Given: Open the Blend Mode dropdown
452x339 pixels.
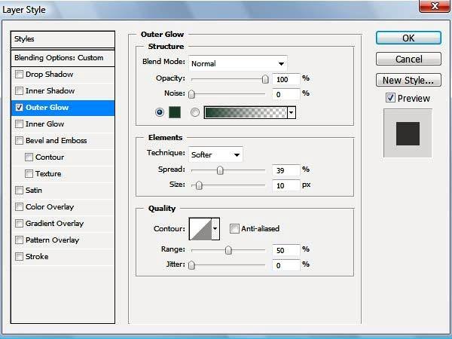Looking at the screenshot, I should (x=238, y=63).
